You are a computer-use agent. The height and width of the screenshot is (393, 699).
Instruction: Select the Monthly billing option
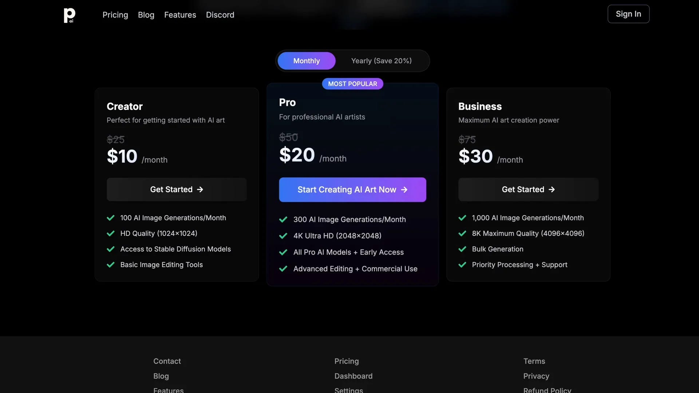point(307,61)
